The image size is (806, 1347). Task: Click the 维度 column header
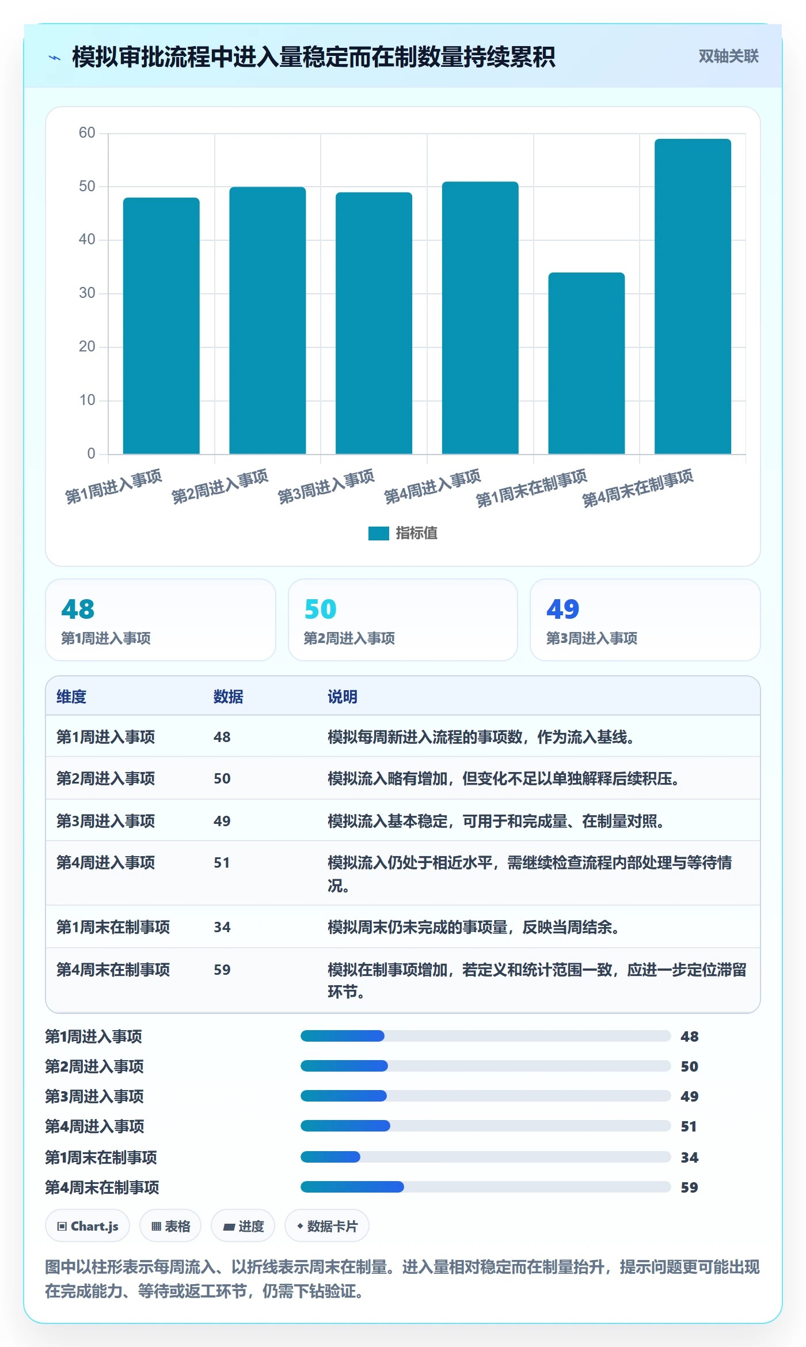point(71,697)
